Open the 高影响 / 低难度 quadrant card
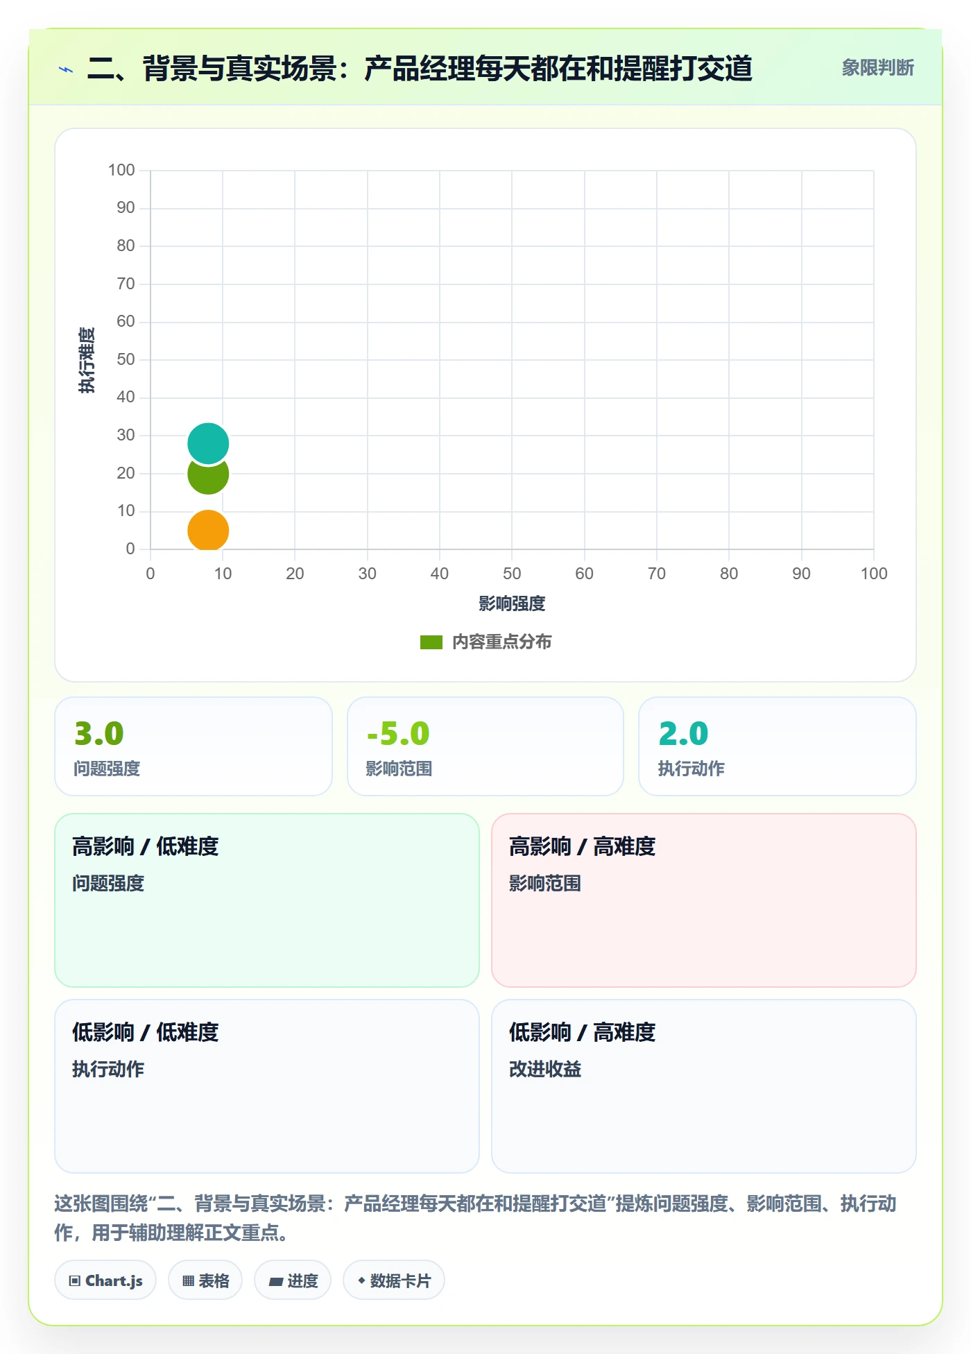This screenshot has height=1354, width=971. point(267,900)
